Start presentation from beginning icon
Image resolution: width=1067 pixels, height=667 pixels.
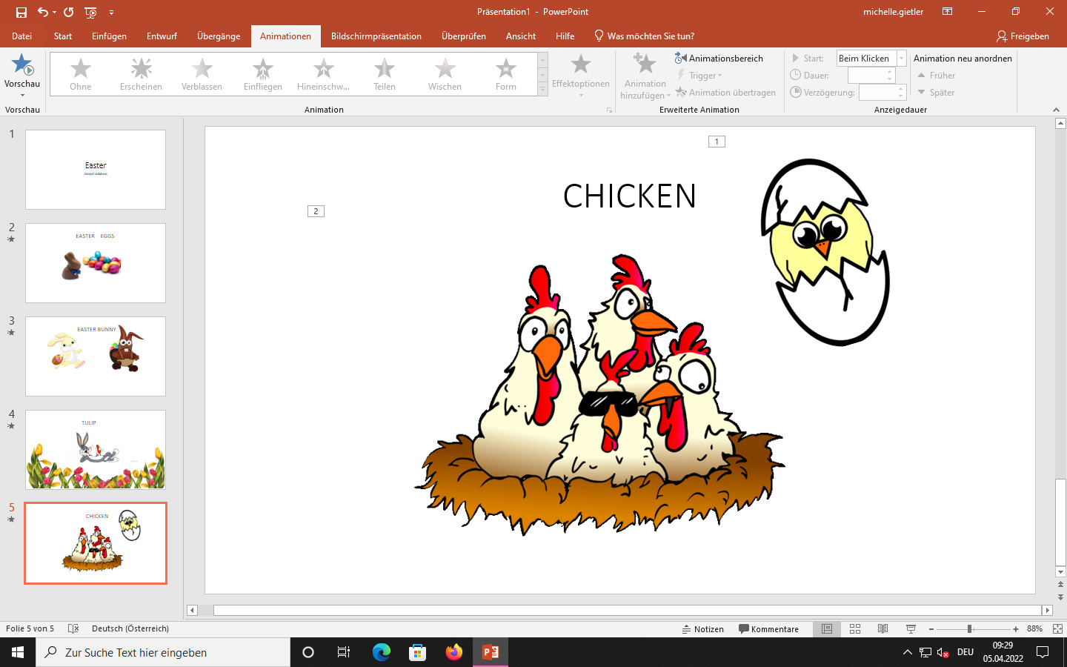coord(90,12)
